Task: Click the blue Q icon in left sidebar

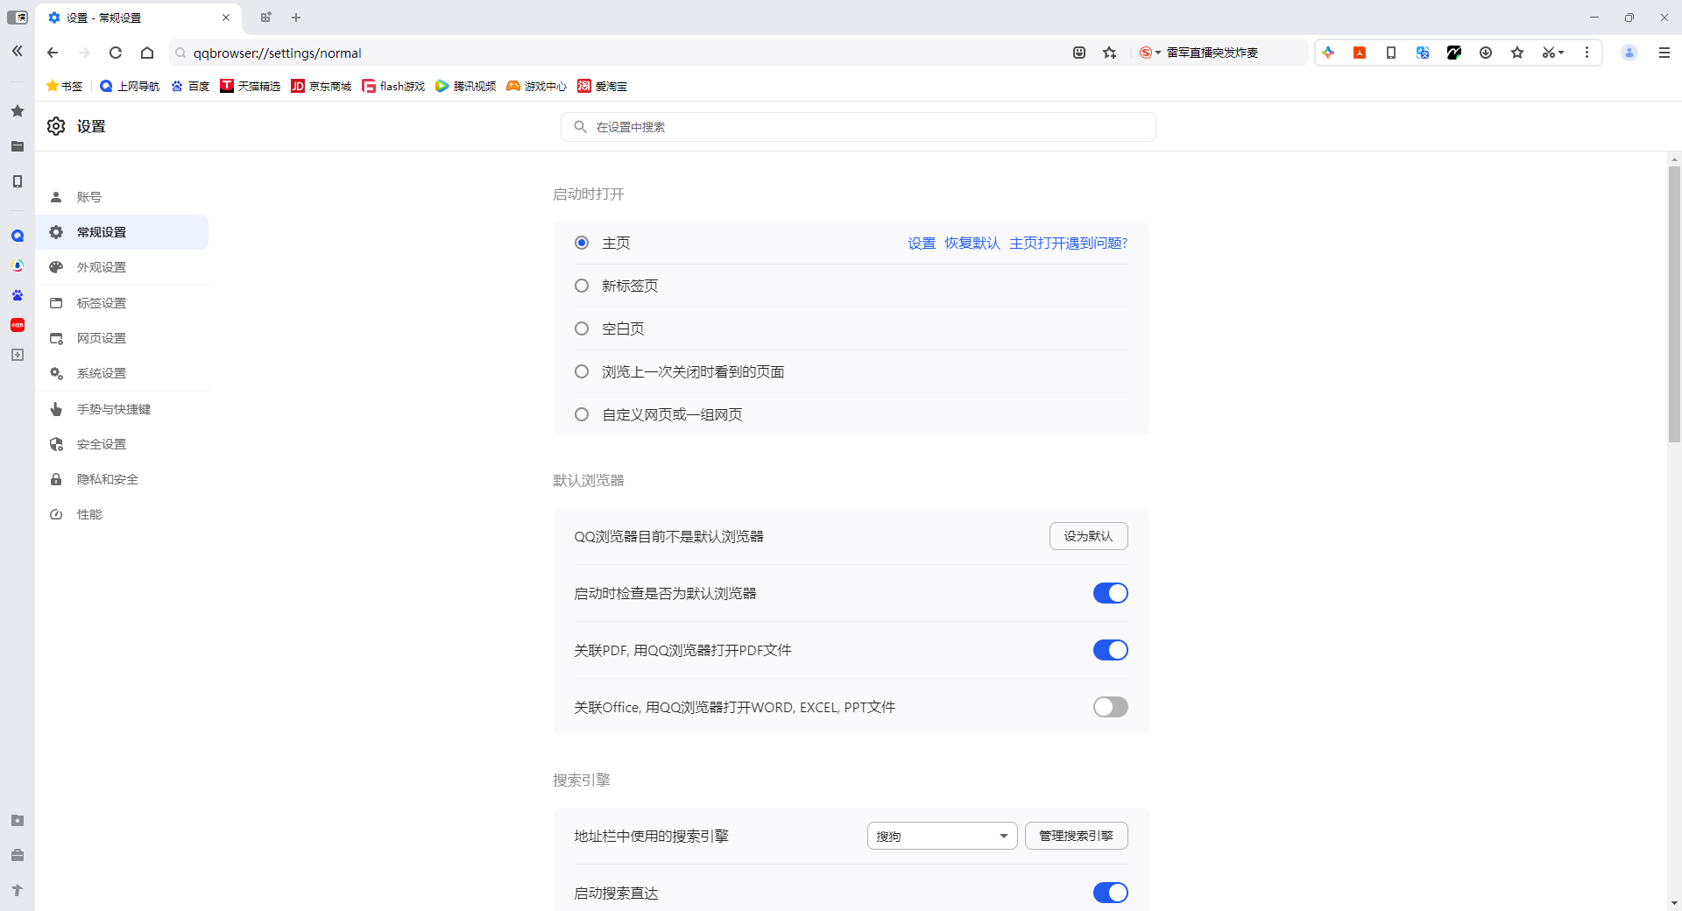Action: (18, 236)
